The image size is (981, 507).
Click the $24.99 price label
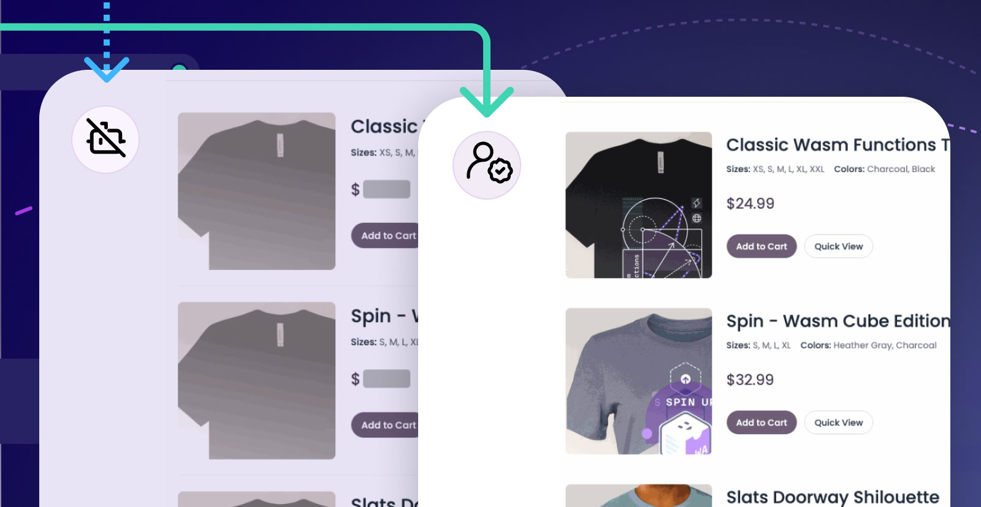tap(750, 203)
